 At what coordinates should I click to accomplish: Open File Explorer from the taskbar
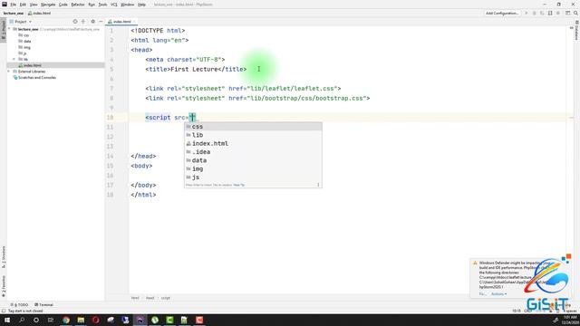pyautogui.click(x=81, y=320)
